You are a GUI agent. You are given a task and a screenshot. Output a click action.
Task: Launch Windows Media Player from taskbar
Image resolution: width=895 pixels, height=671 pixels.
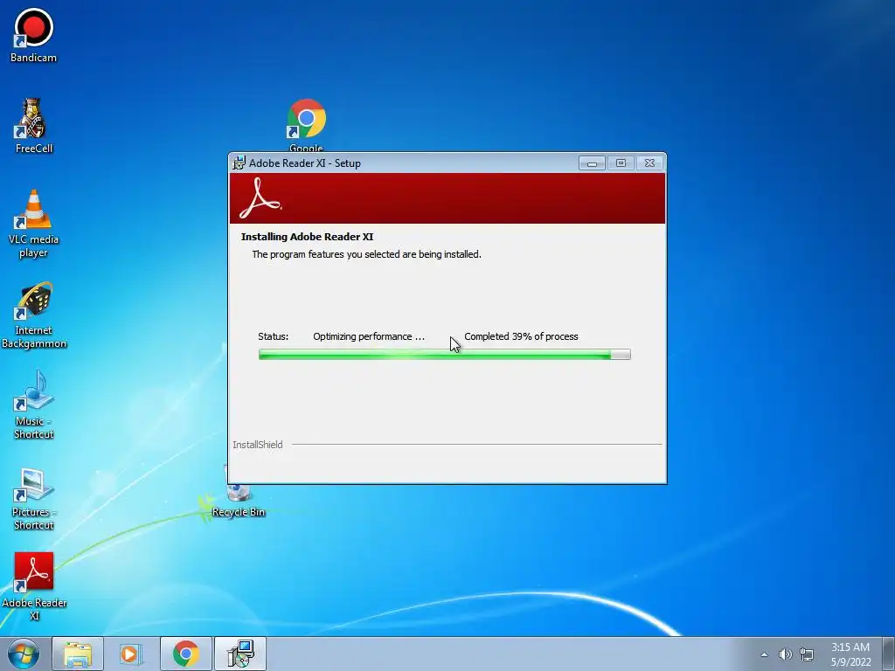coord(131,654)
